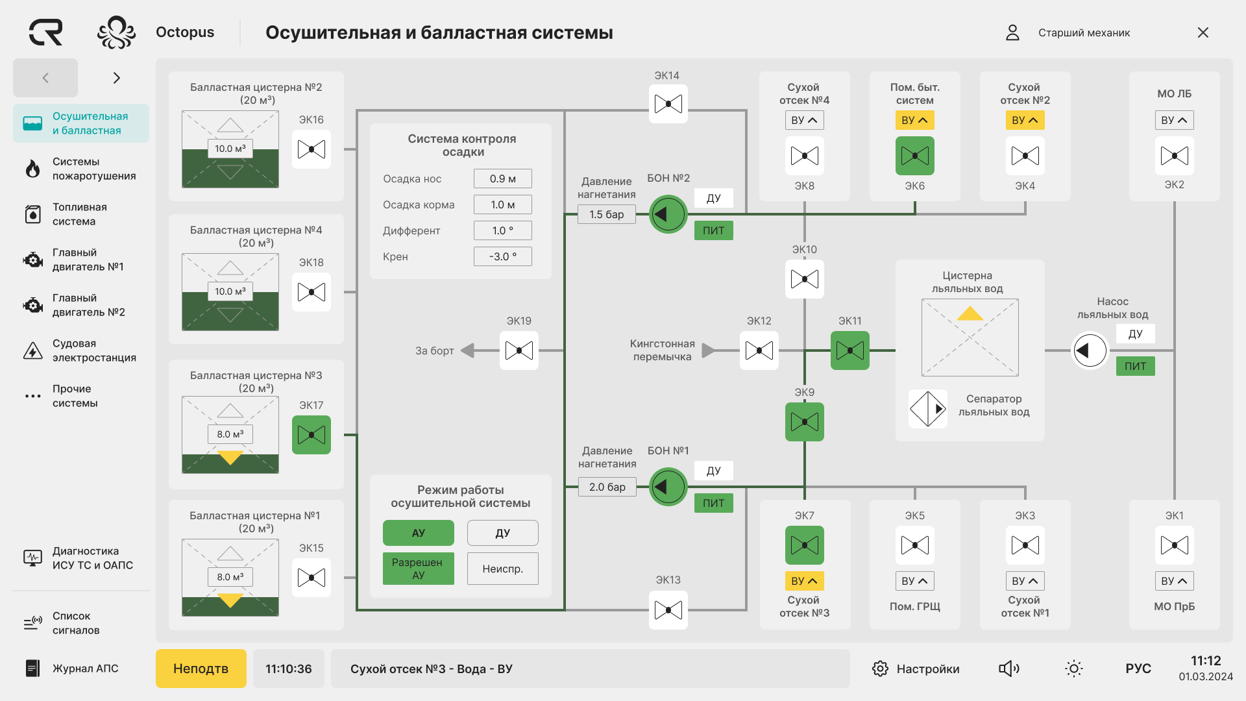The height and width of the screenshot is (701, 1246).
Task: Expand yellow ВУ for Пом. быт. систем
Action: [x=915, y=120]
